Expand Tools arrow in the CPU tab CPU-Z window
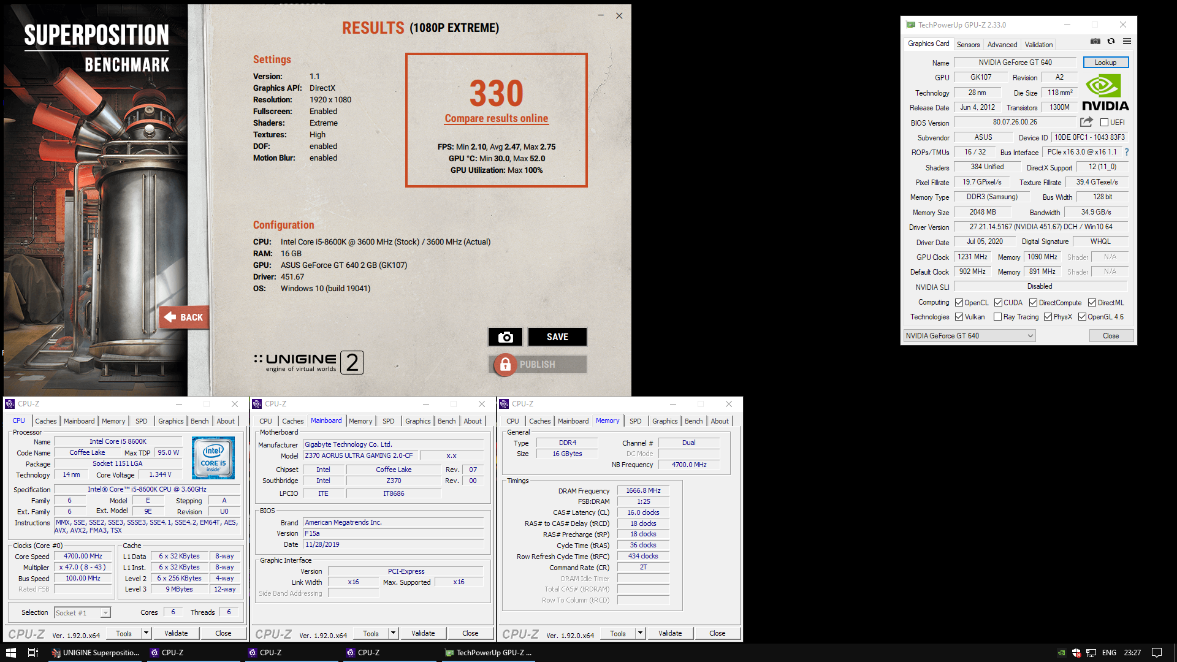 (146, 633)
